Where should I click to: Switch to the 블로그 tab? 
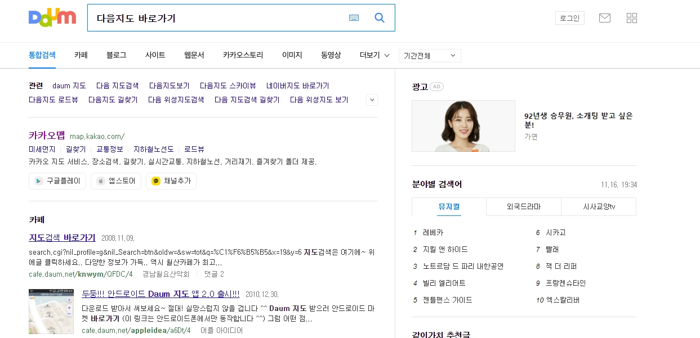(117, 55)
